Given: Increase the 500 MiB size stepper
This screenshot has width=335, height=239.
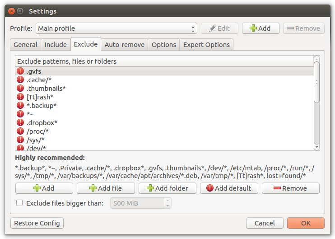Looking at the screenshot, I should pyautogui.click(x=167, y=201).
